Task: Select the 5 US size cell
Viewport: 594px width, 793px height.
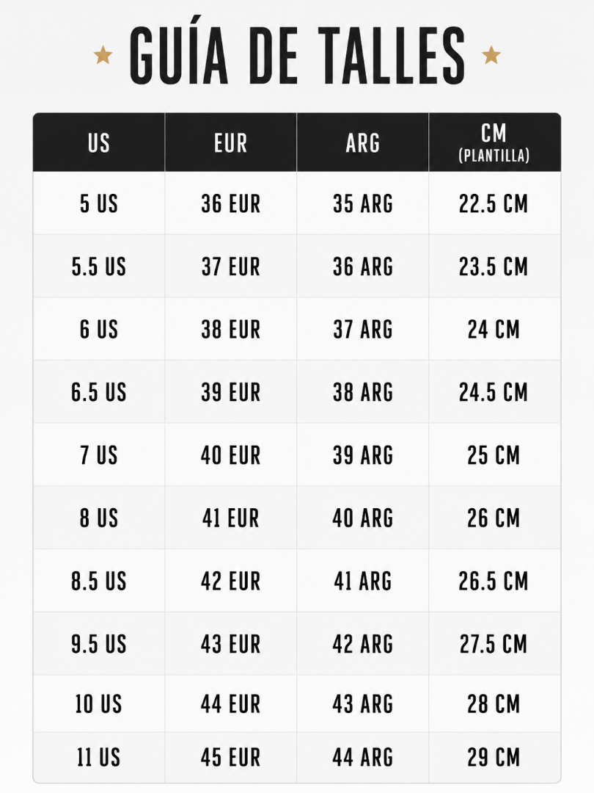Action: (99, 203)
